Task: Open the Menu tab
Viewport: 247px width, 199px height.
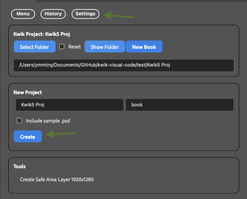Action: click(23, 14)
